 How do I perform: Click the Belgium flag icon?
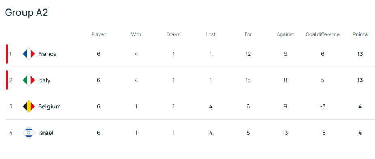[29, 106]
